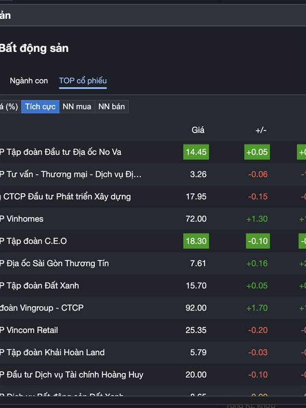Click the change value -0.03

[x=258, y=352]
